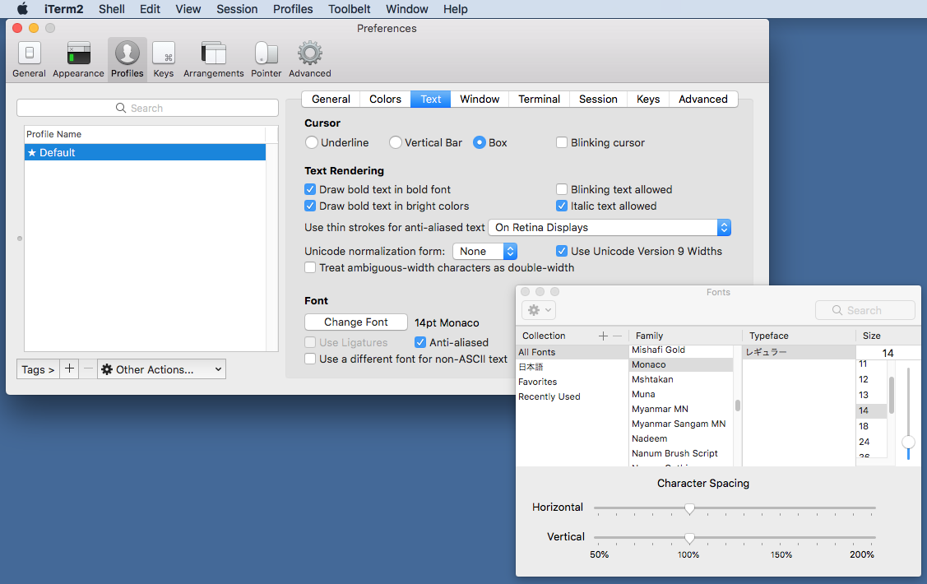Switch to the Keys profile tab
The width and height of the screenshot is (927, 584).
click(648, 100)
